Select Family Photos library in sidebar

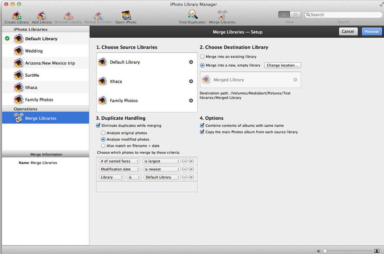click(46, 100)
